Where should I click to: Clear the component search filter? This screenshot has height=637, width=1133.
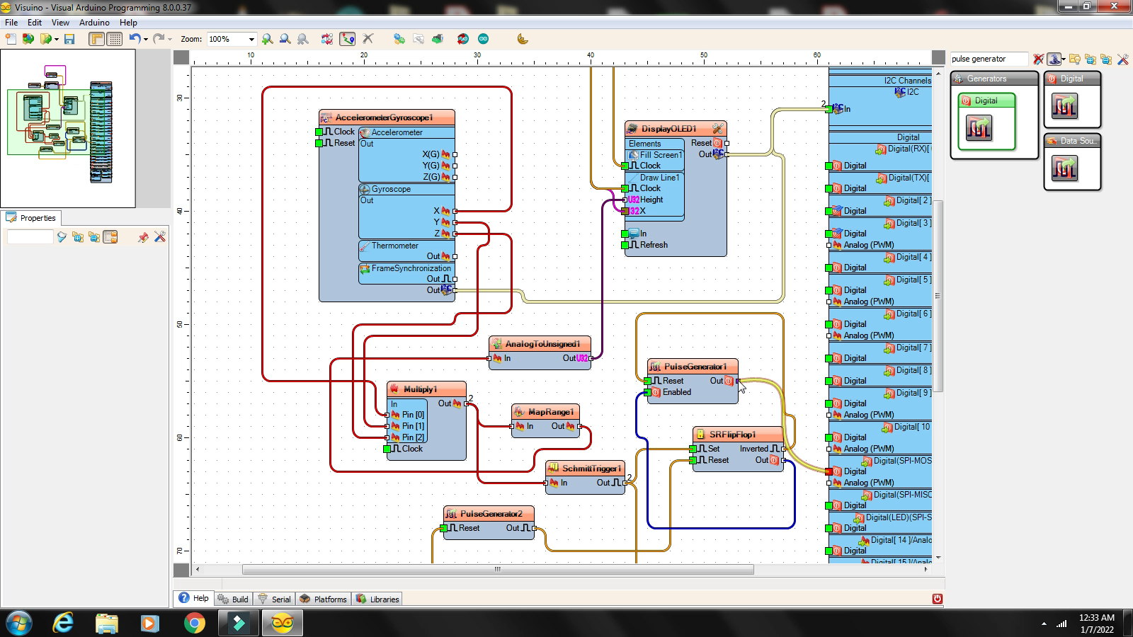point(1040,59)
